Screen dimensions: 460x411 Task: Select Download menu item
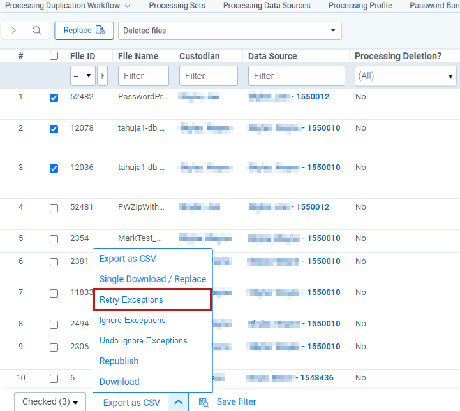pos(119,382)
